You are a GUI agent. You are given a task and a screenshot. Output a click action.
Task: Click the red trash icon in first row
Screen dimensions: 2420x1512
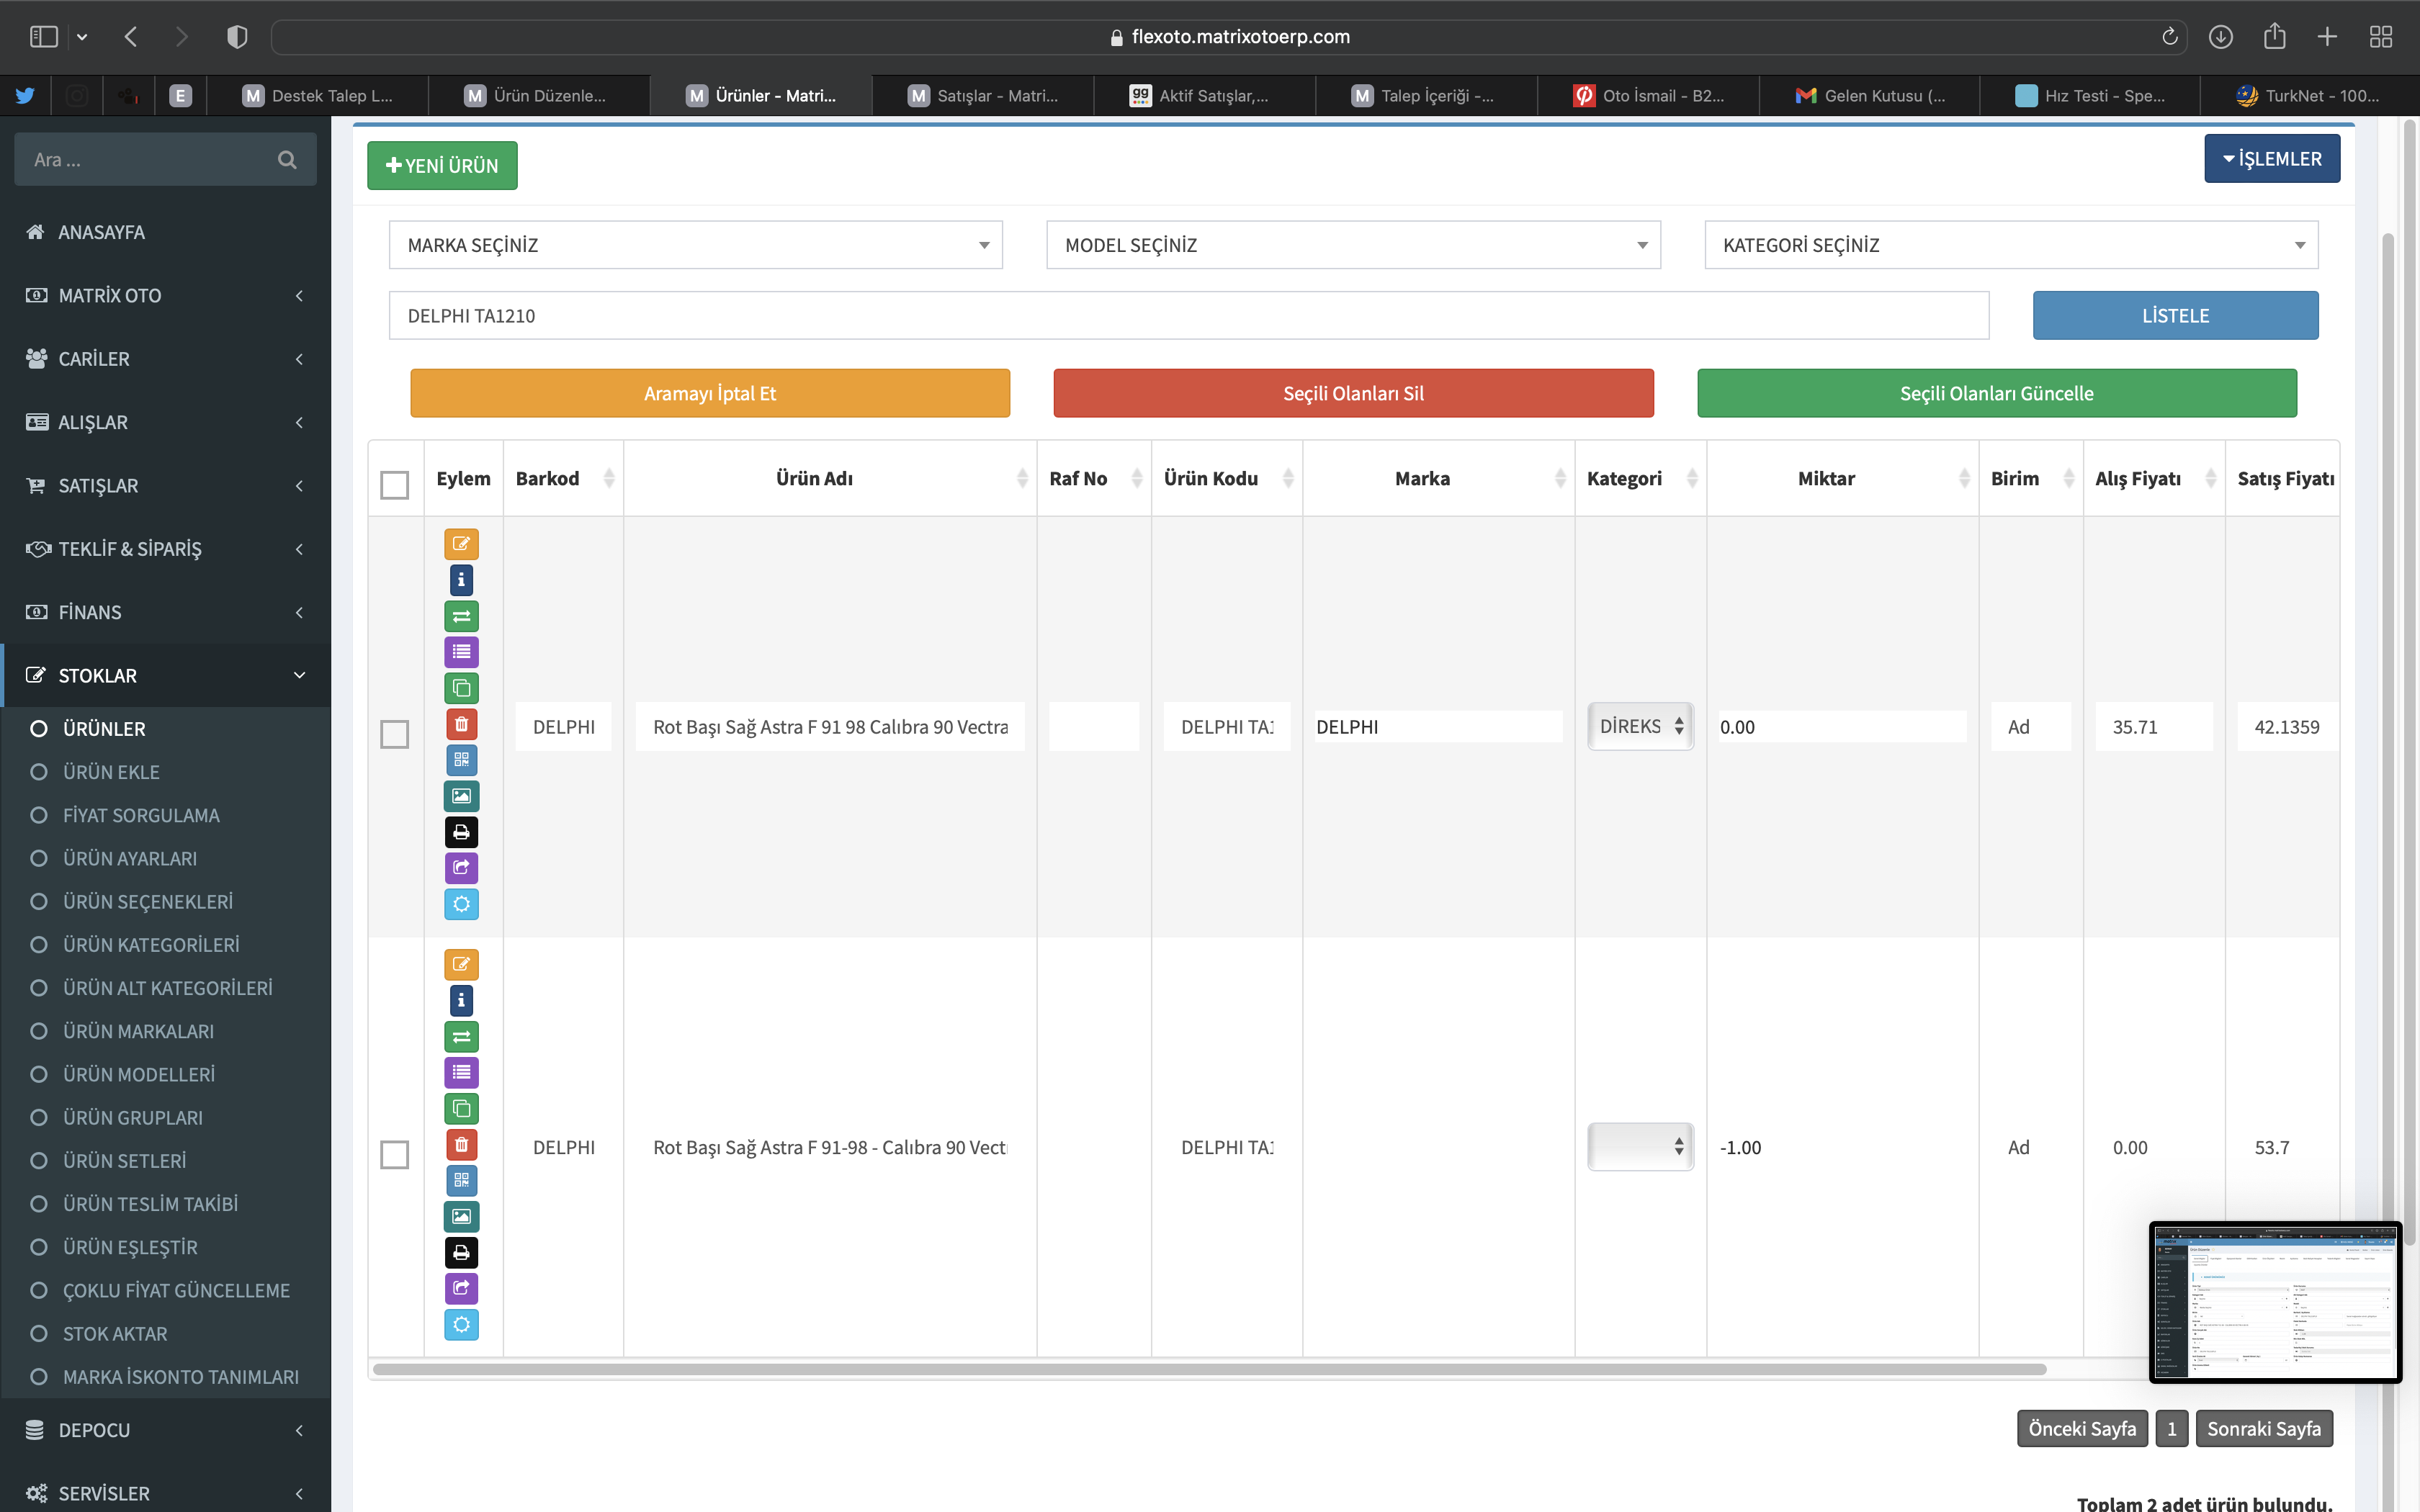(461, 724)
